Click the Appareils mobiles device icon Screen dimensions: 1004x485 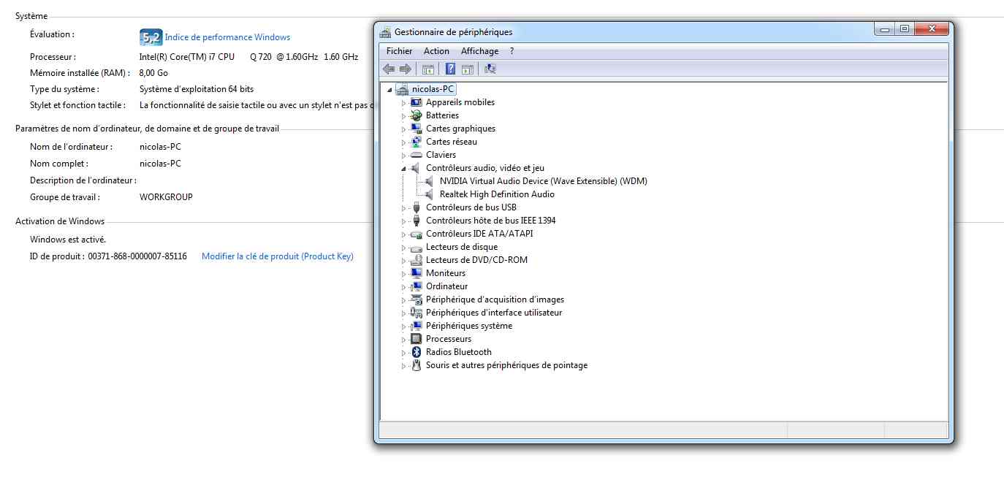(417, 102)
